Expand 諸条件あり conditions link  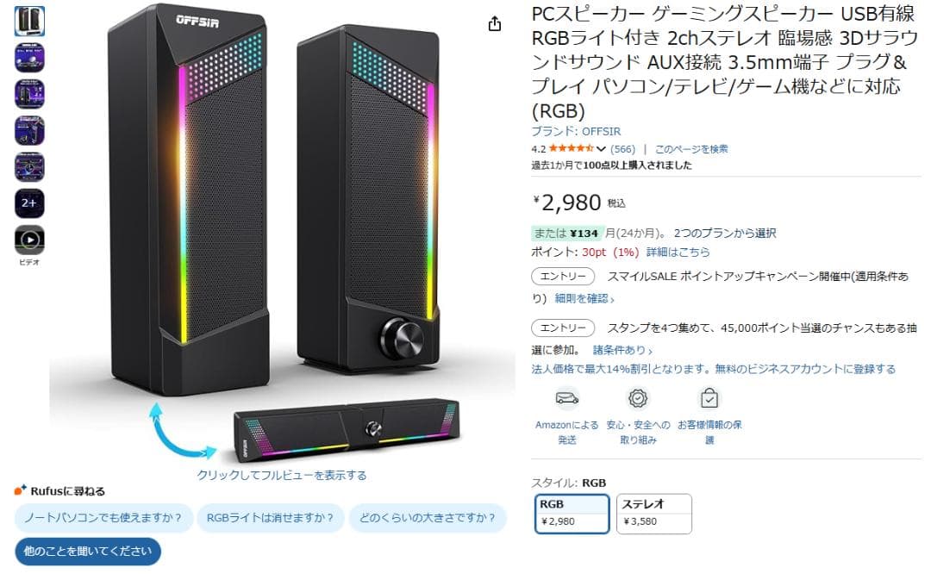622,350
